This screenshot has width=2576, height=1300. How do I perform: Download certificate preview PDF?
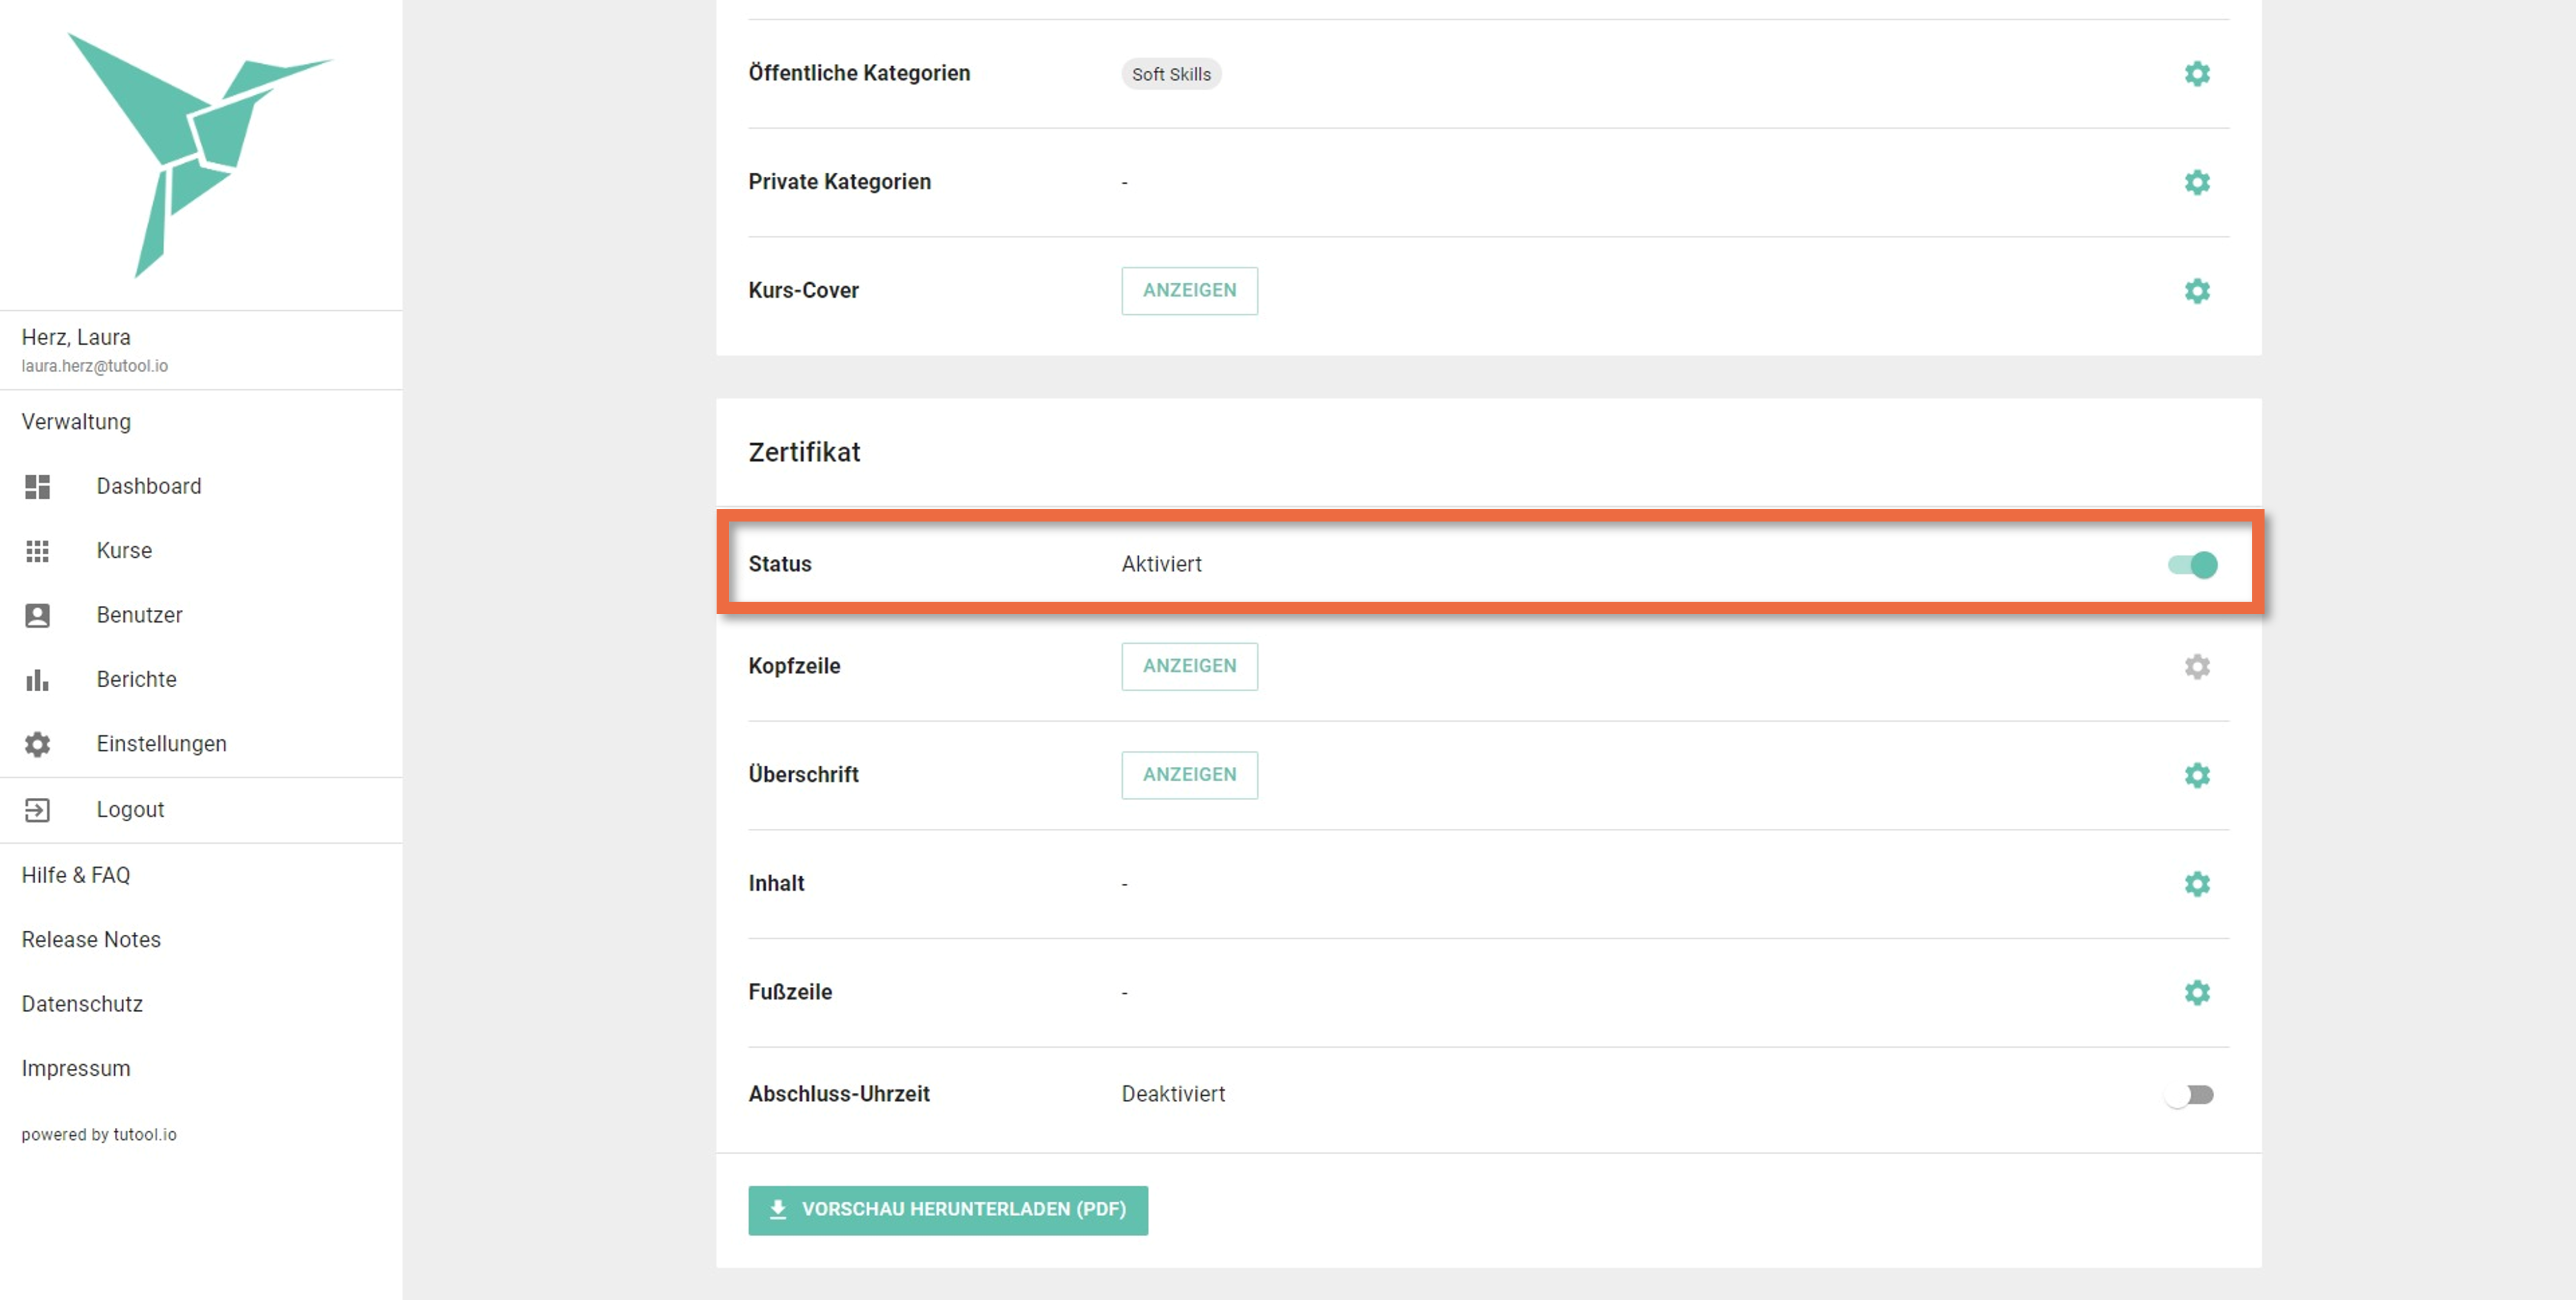[x=947, y=1210]
